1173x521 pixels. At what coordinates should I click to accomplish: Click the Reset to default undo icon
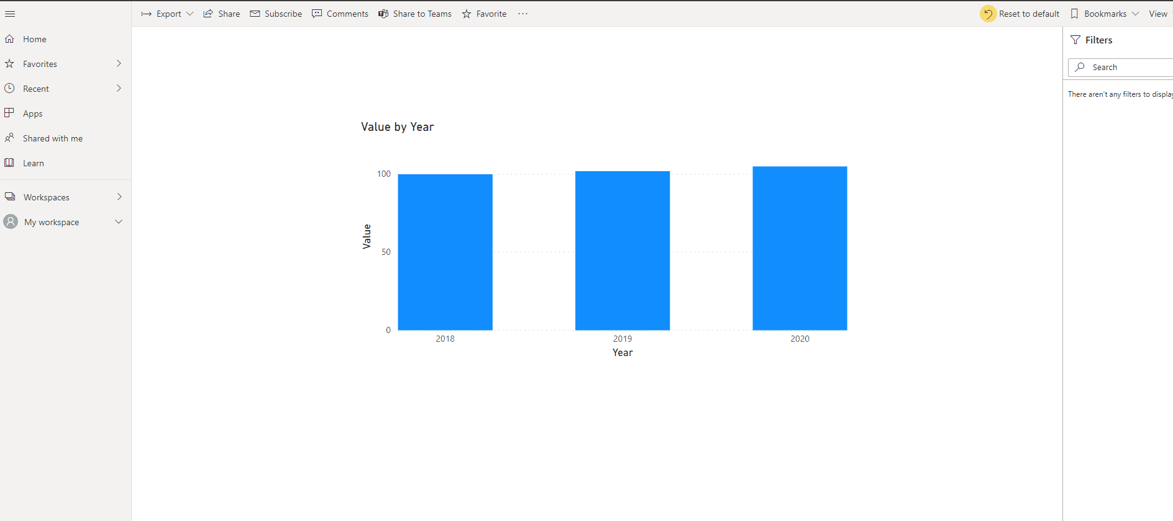pyautogui.click(x=988, y=14)
